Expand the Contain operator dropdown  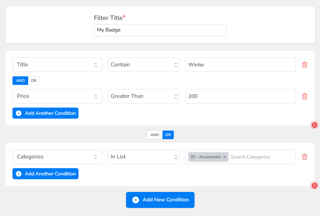point(143,65)
